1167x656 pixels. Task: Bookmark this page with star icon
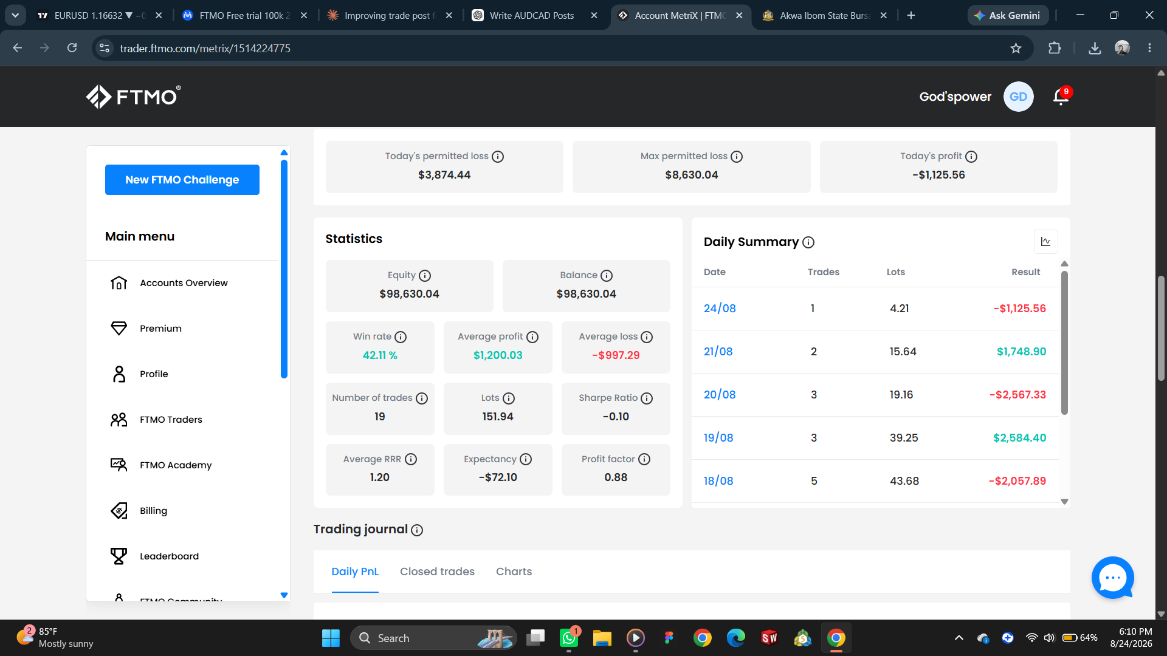(x=1016, y=48)
